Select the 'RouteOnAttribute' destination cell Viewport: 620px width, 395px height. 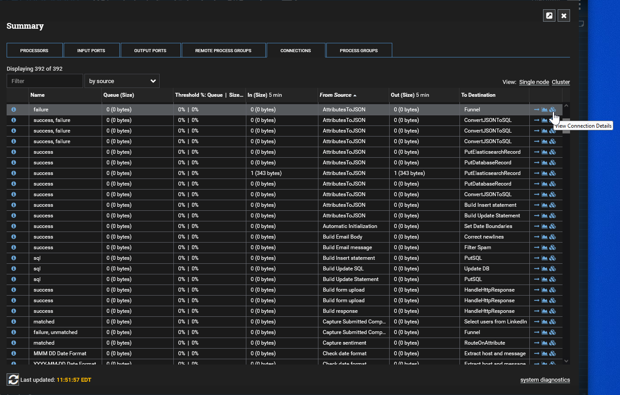[x=494, y=343]
